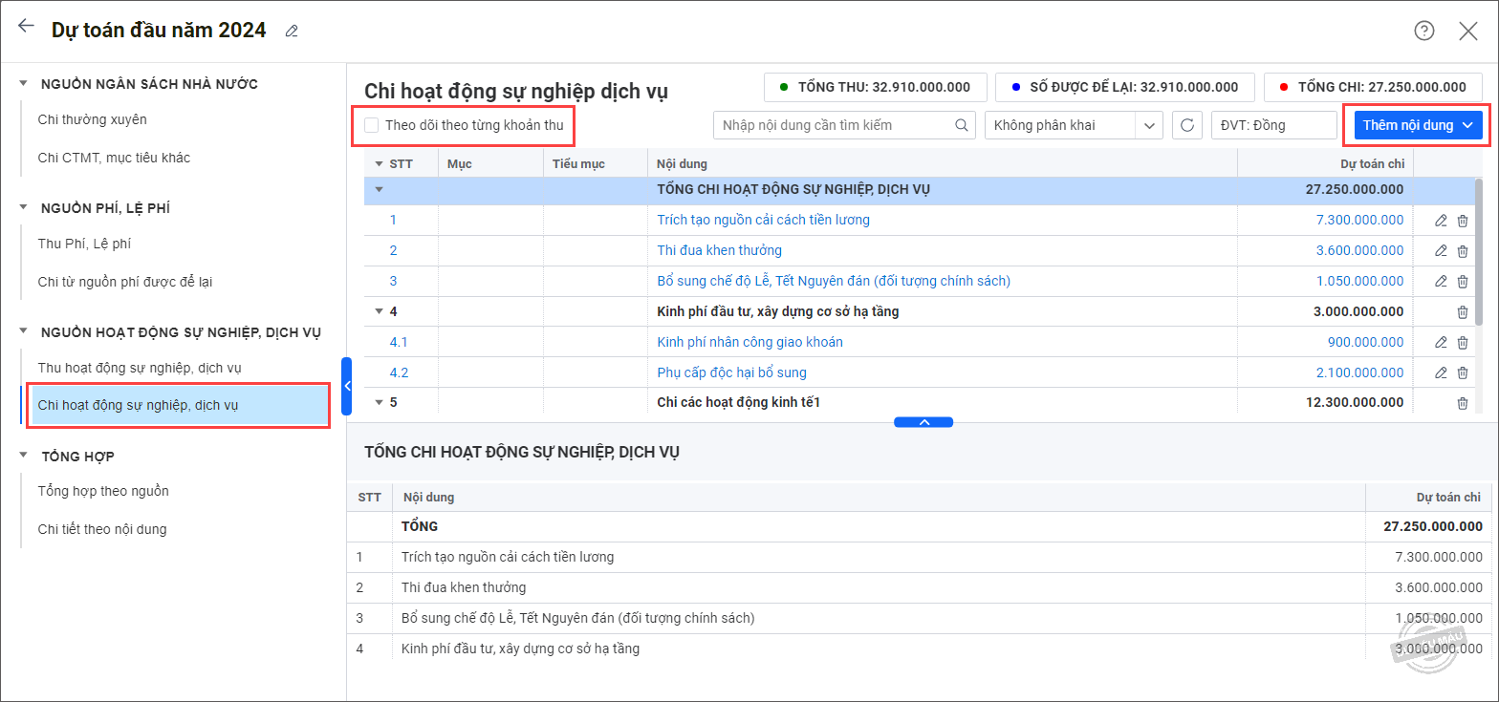This screenshot has width=1499, height=702.
Task: Open the Thêm nội dung dropdown button
Action: pos(1418,125)
